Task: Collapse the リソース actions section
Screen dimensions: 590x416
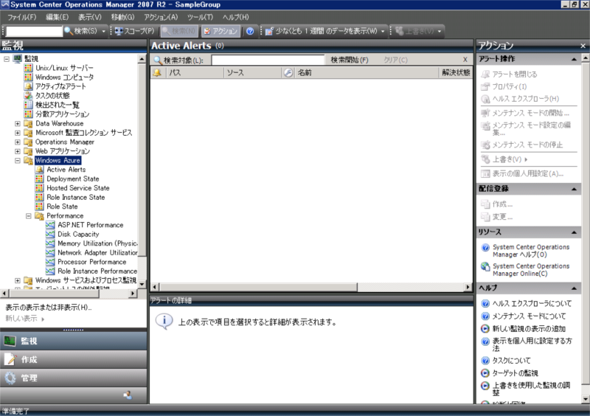Action: pos(574,232)
